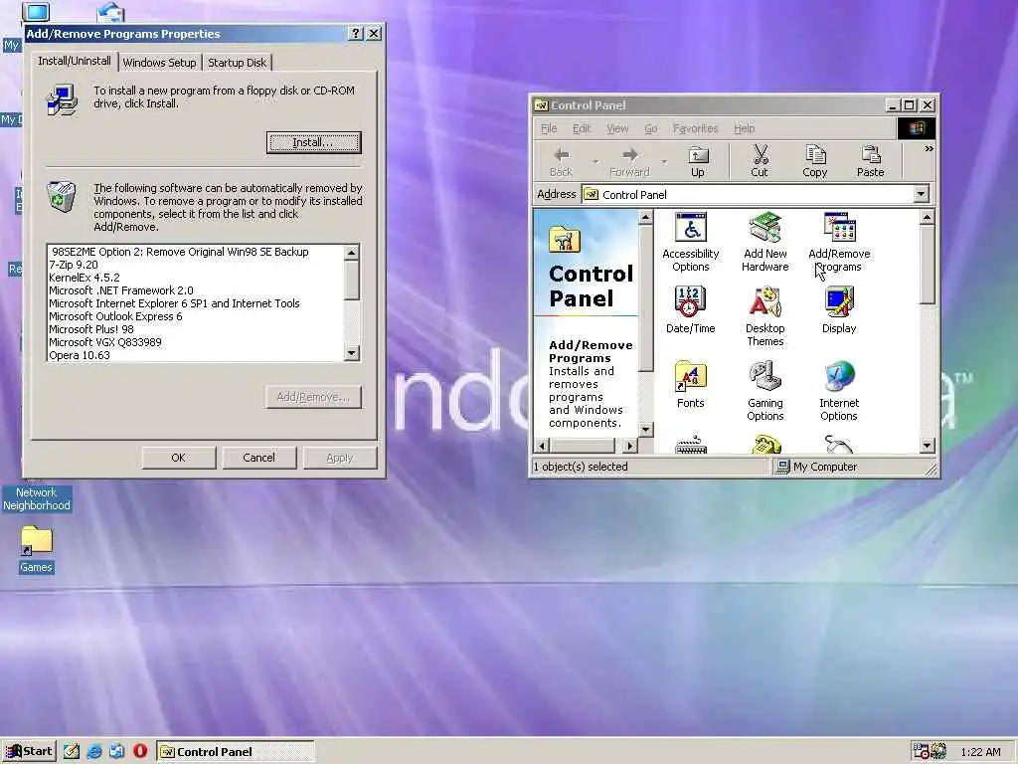Select the Install/Uninstall tab
This screenshot has width=1018, height=764.
tap(74, 61)
